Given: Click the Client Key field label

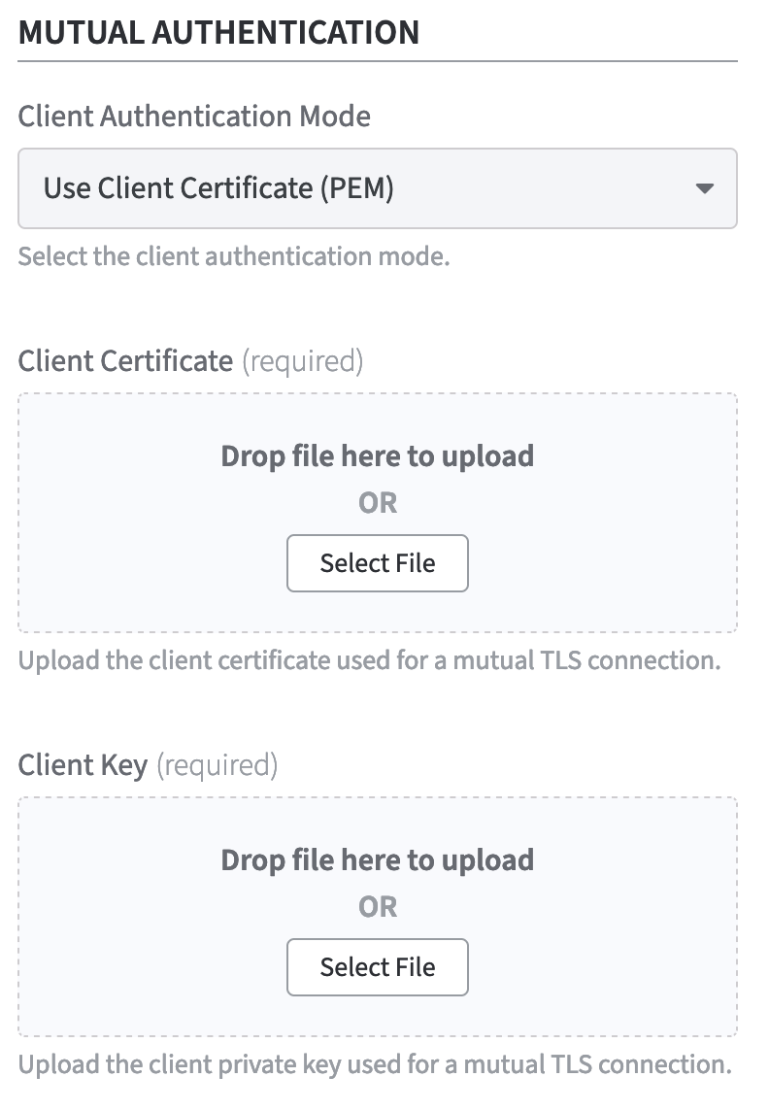Looking at the screenshot, I should 83,765.
